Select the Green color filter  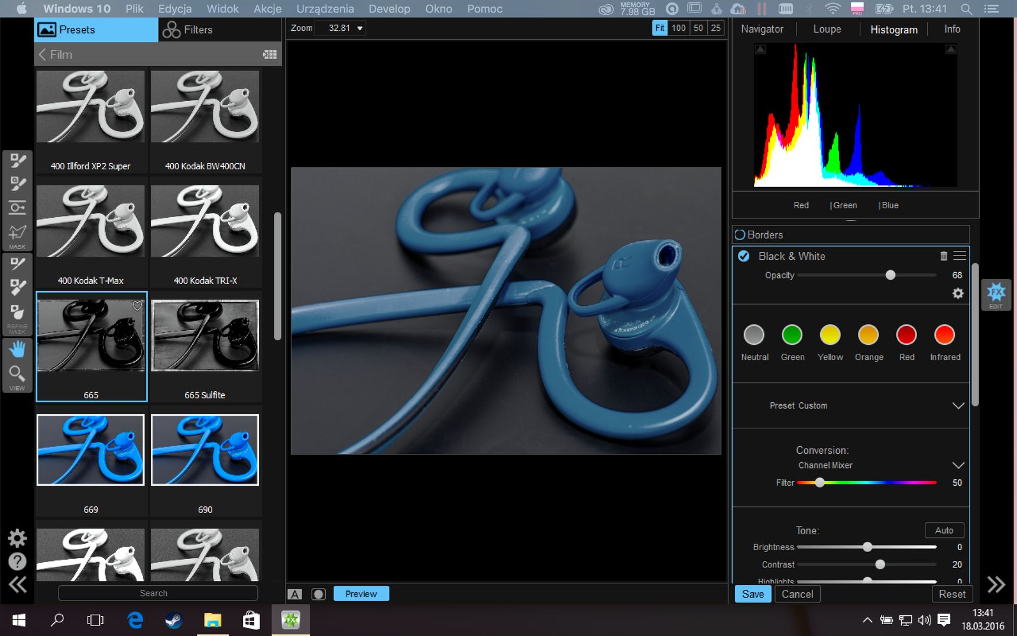point(792,335)
